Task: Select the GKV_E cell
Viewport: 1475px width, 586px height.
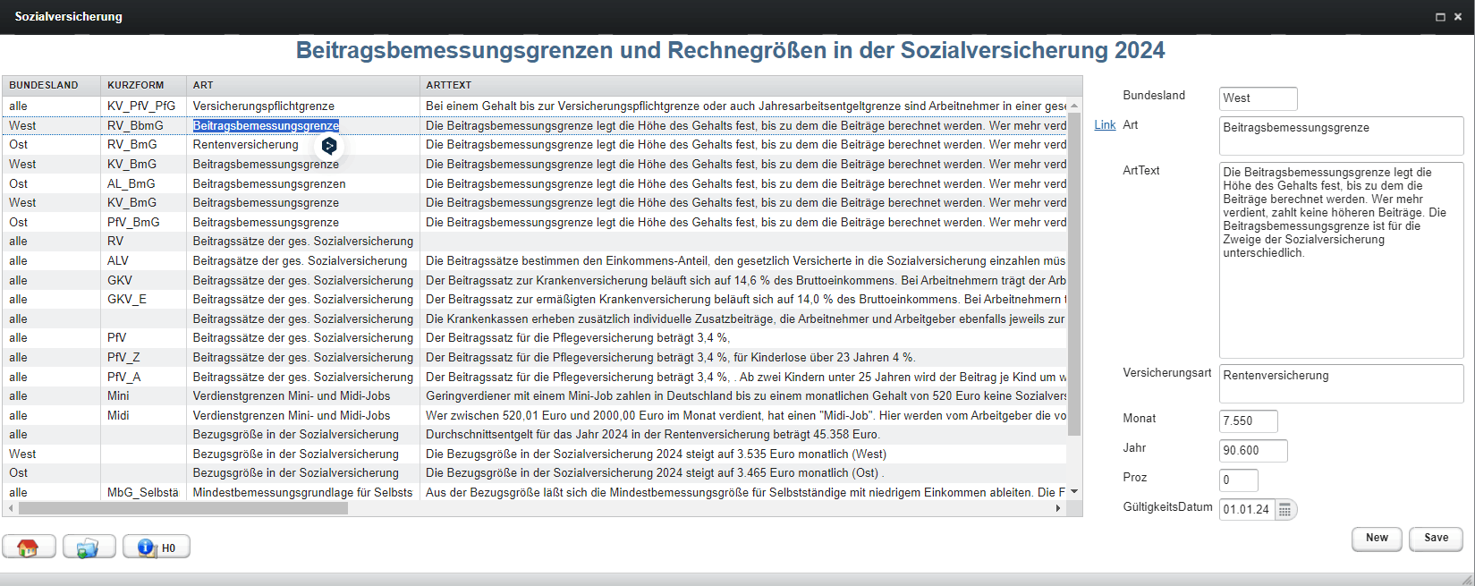Action: pyautogui.click(x=143, y=300)
